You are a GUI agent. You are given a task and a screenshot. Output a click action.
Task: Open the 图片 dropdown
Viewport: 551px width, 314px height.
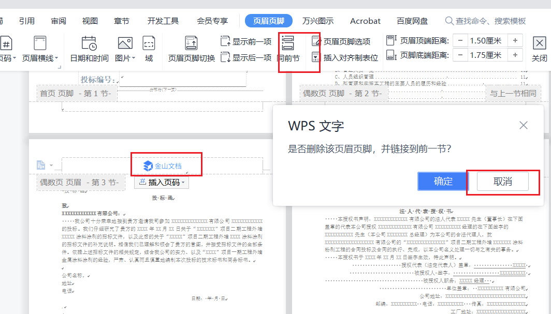(x=126, y=58)
